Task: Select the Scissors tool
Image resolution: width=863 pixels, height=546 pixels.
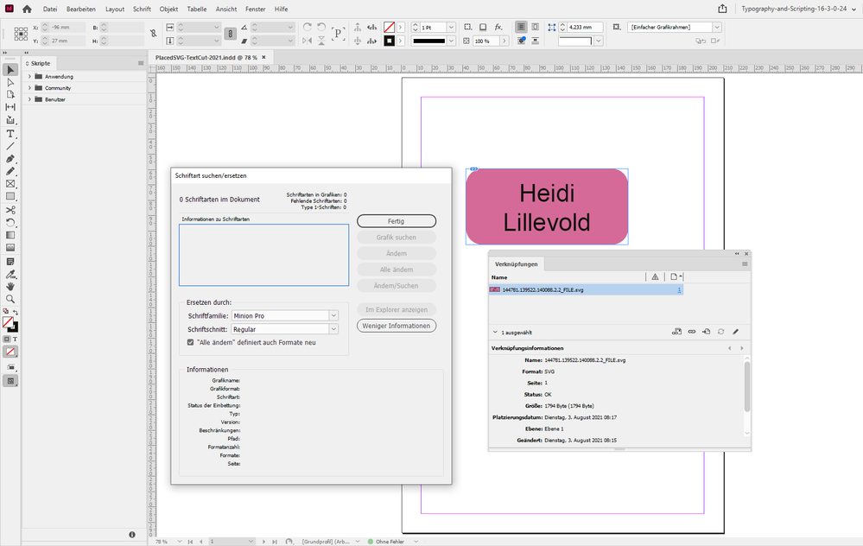Action: [x=10, y=210]
